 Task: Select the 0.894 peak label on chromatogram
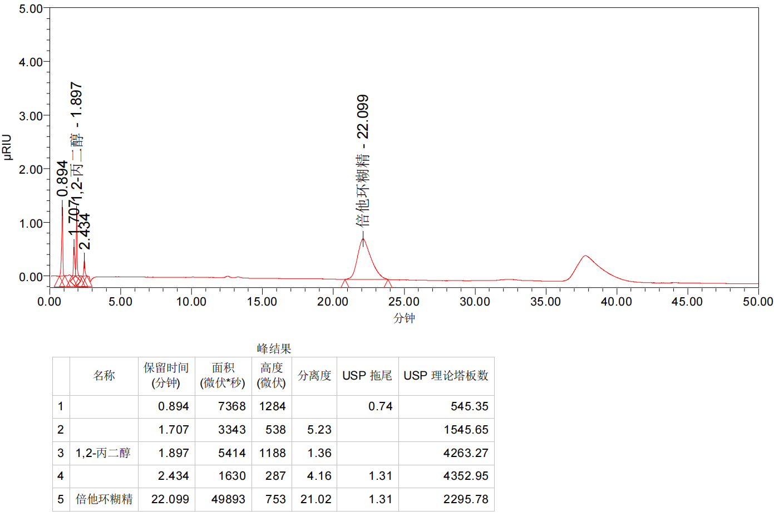62,179
